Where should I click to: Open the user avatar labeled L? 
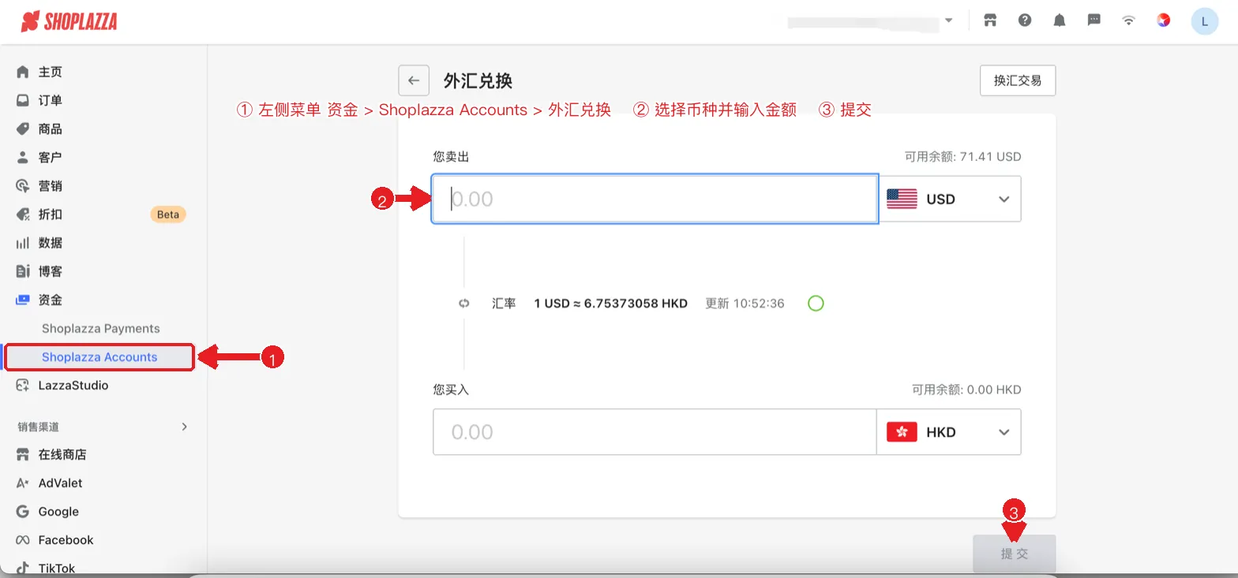click(1204, 21)
